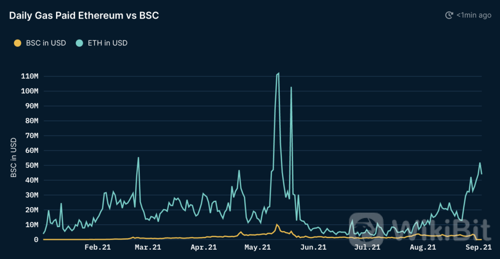Click the 110M y-axis label
Viewport: 500px width, 259px height.
click(x=29, y=76)
